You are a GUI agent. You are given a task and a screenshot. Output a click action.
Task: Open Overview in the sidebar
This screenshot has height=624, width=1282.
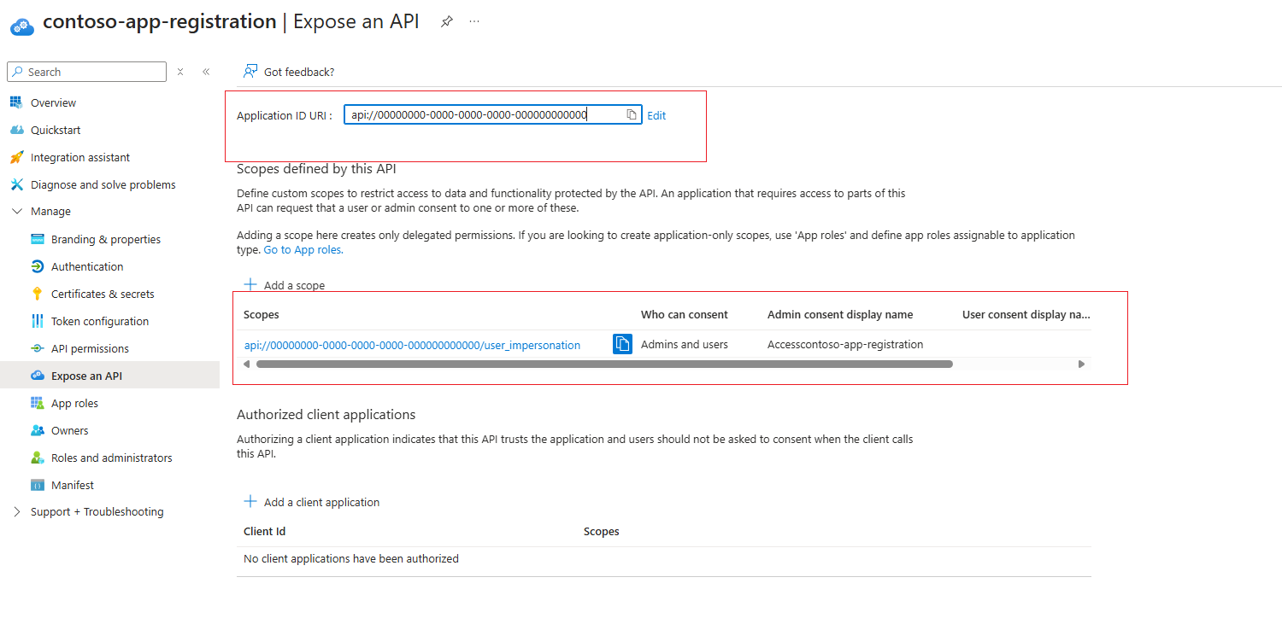53,102
